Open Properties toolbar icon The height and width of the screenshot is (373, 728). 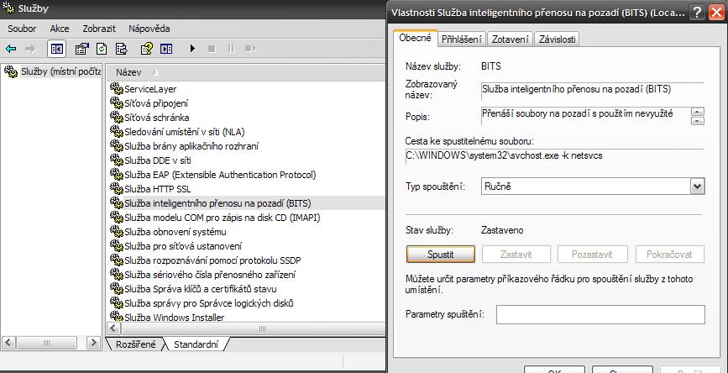click(81, 49)
